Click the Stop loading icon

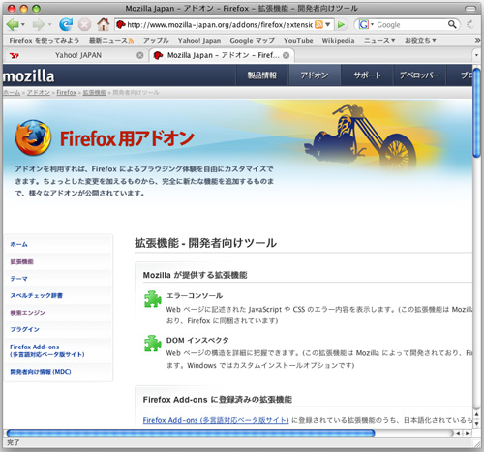(x=85, y=24)
